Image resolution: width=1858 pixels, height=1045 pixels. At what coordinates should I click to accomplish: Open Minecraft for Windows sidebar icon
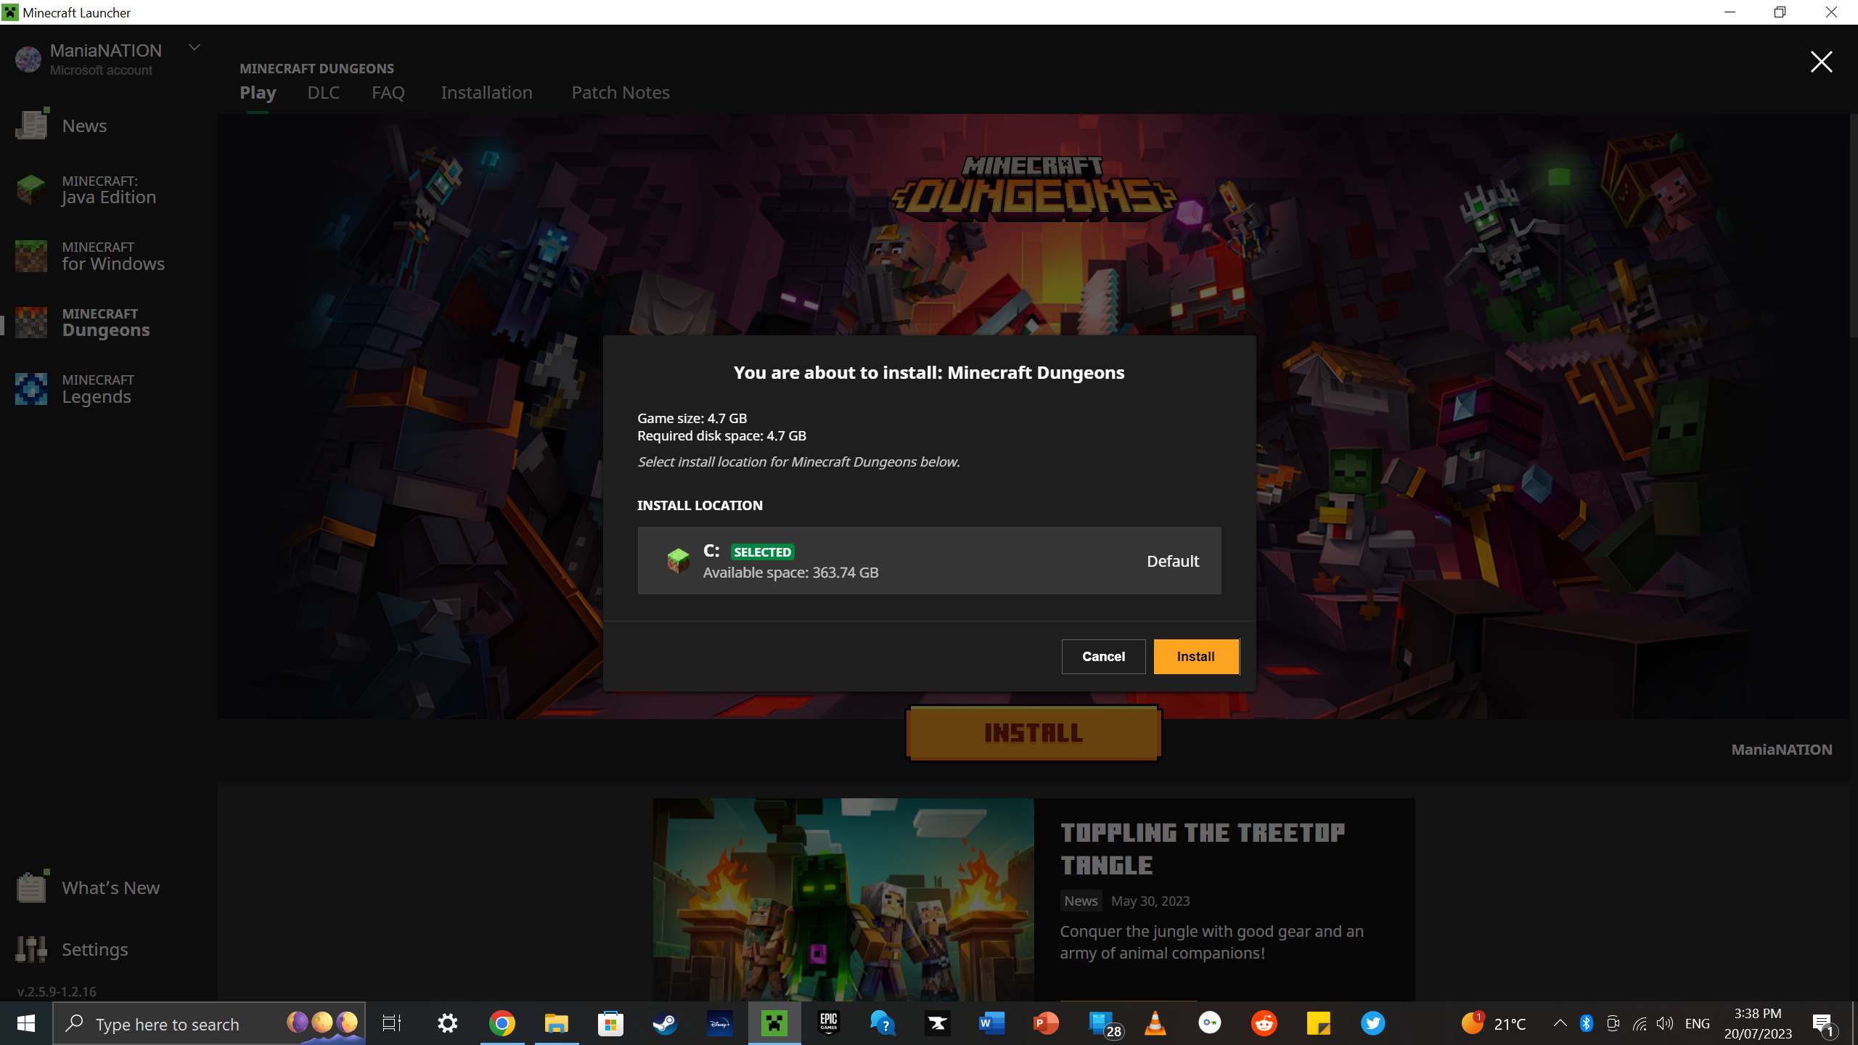[31, 256]
